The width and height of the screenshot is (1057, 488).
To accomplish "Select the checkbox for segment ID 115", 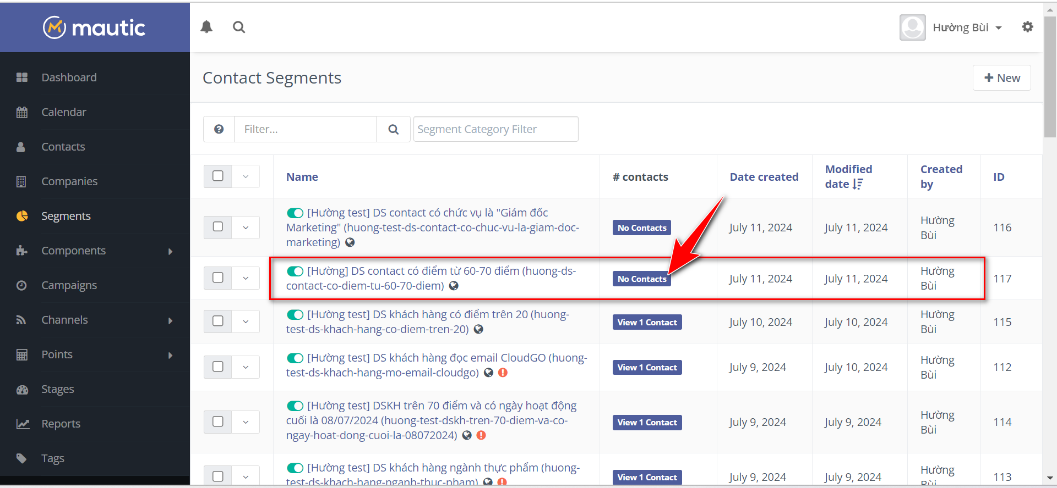I will coord(218,321).
